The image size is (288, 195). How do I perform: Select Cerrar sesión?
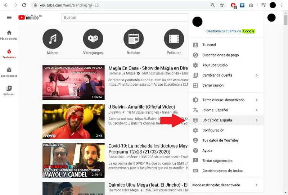226,85
